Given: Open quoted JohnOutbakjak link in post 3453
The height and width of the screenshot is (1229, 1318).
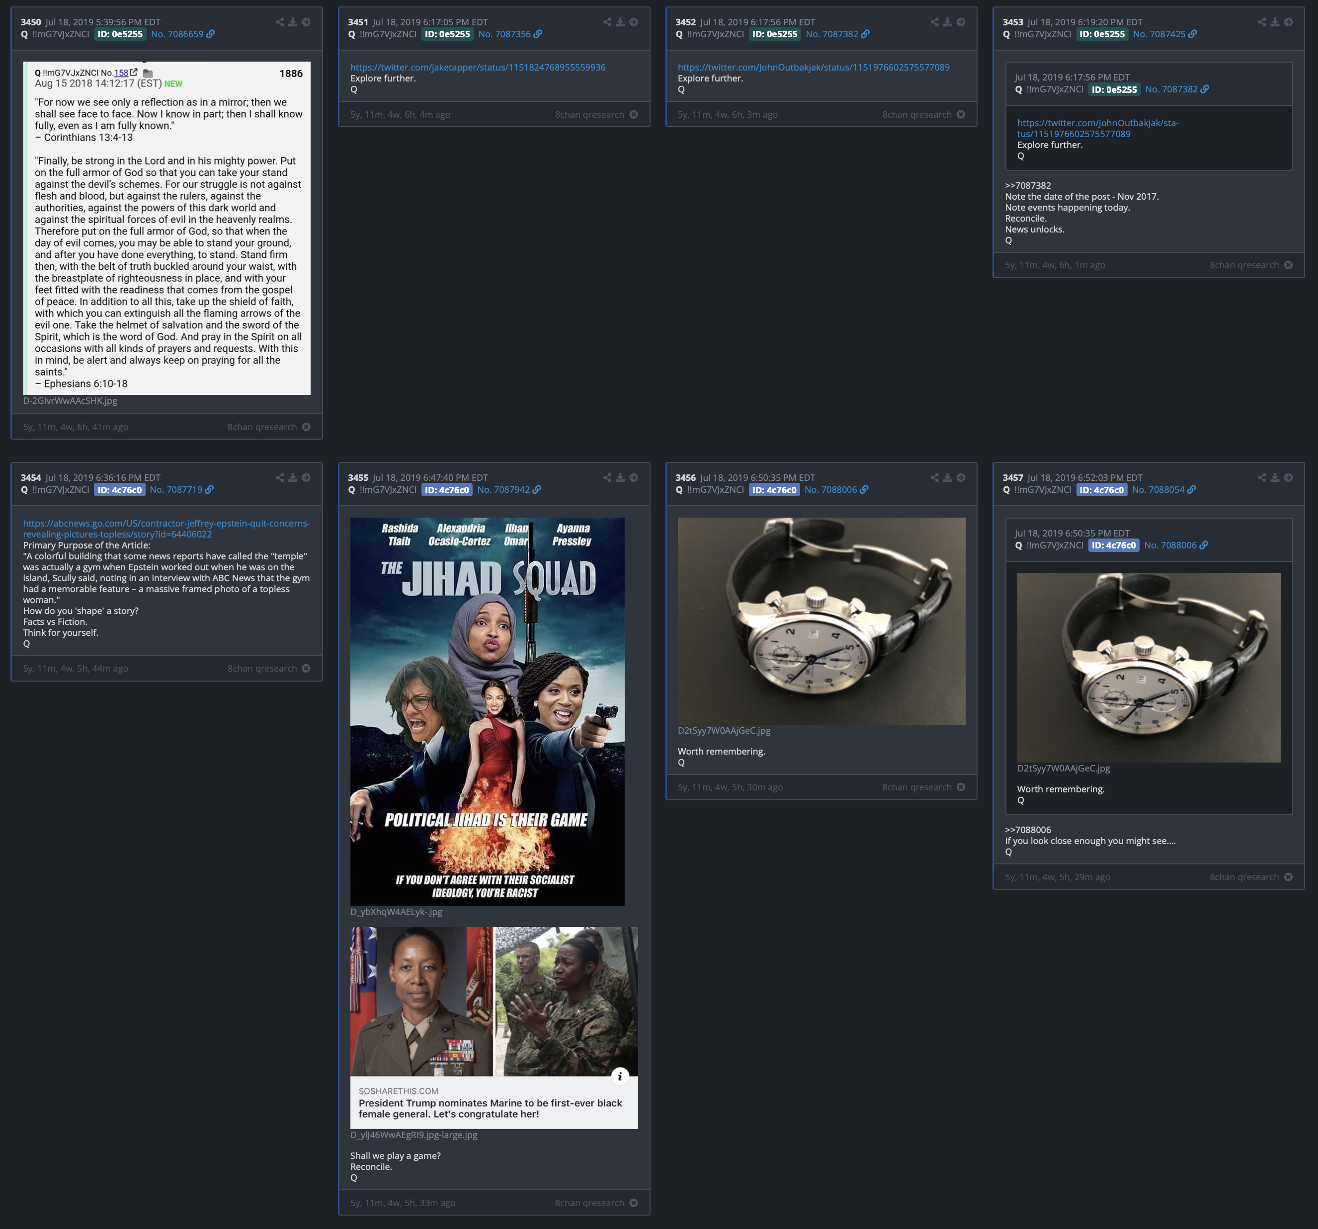Looking at the screenshot, I should 1098,129.
